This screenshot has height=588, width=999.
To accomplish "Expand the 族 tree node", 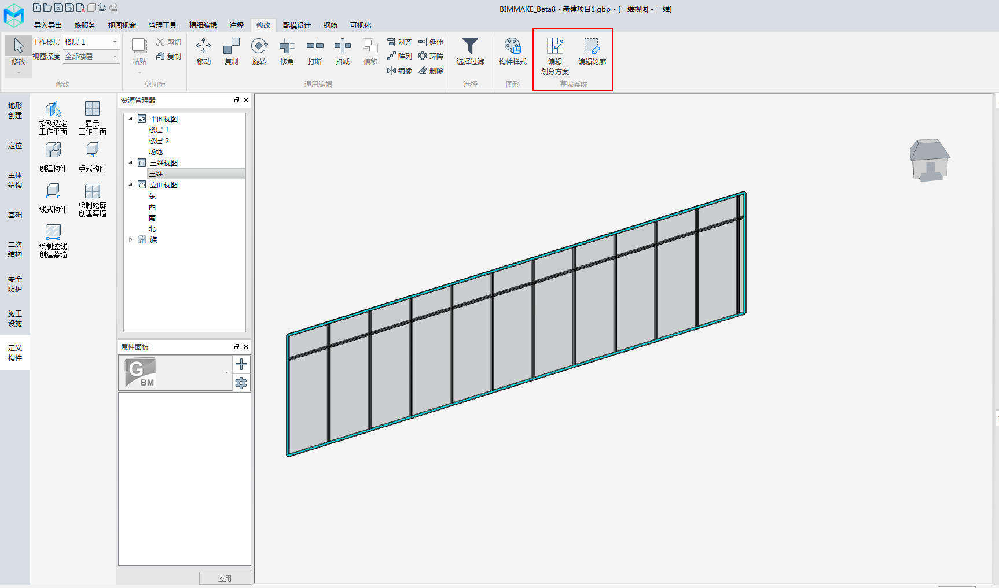I will (131, 240).
